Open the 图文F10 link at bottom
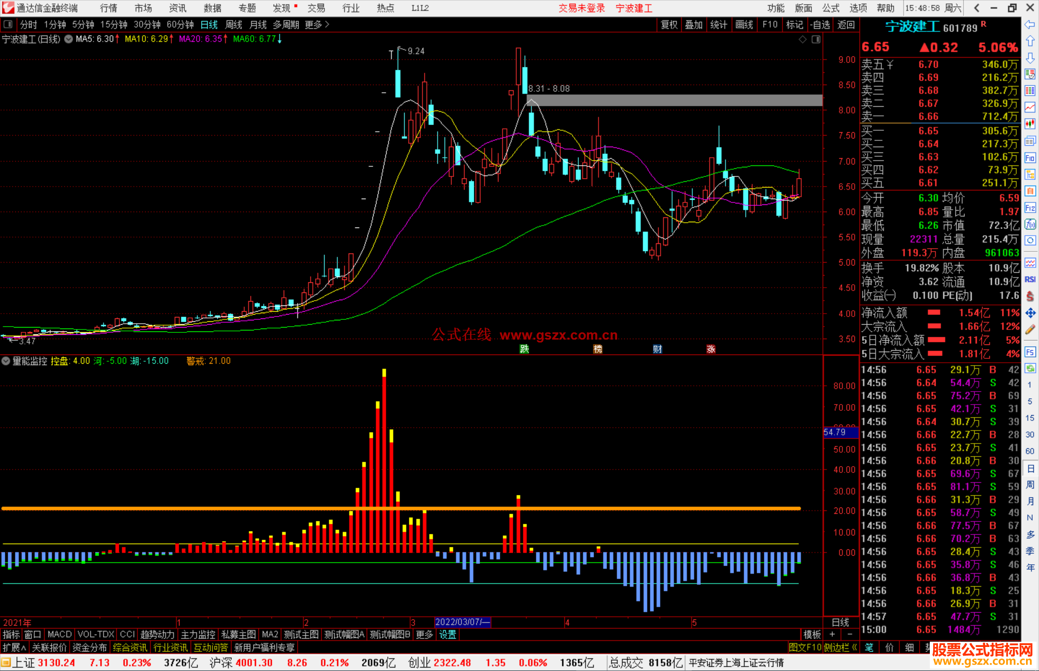Viewport: 1039px width, 671px height. tap(805, 648)
